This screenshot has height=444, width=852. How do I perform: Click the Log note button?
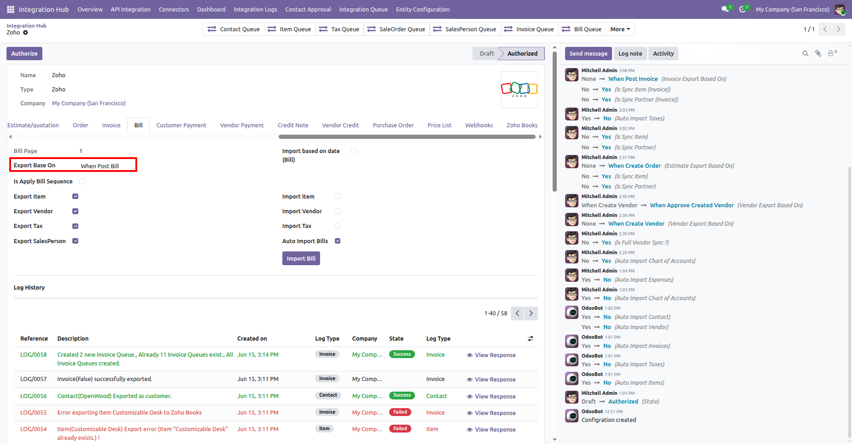coord(630,54)
